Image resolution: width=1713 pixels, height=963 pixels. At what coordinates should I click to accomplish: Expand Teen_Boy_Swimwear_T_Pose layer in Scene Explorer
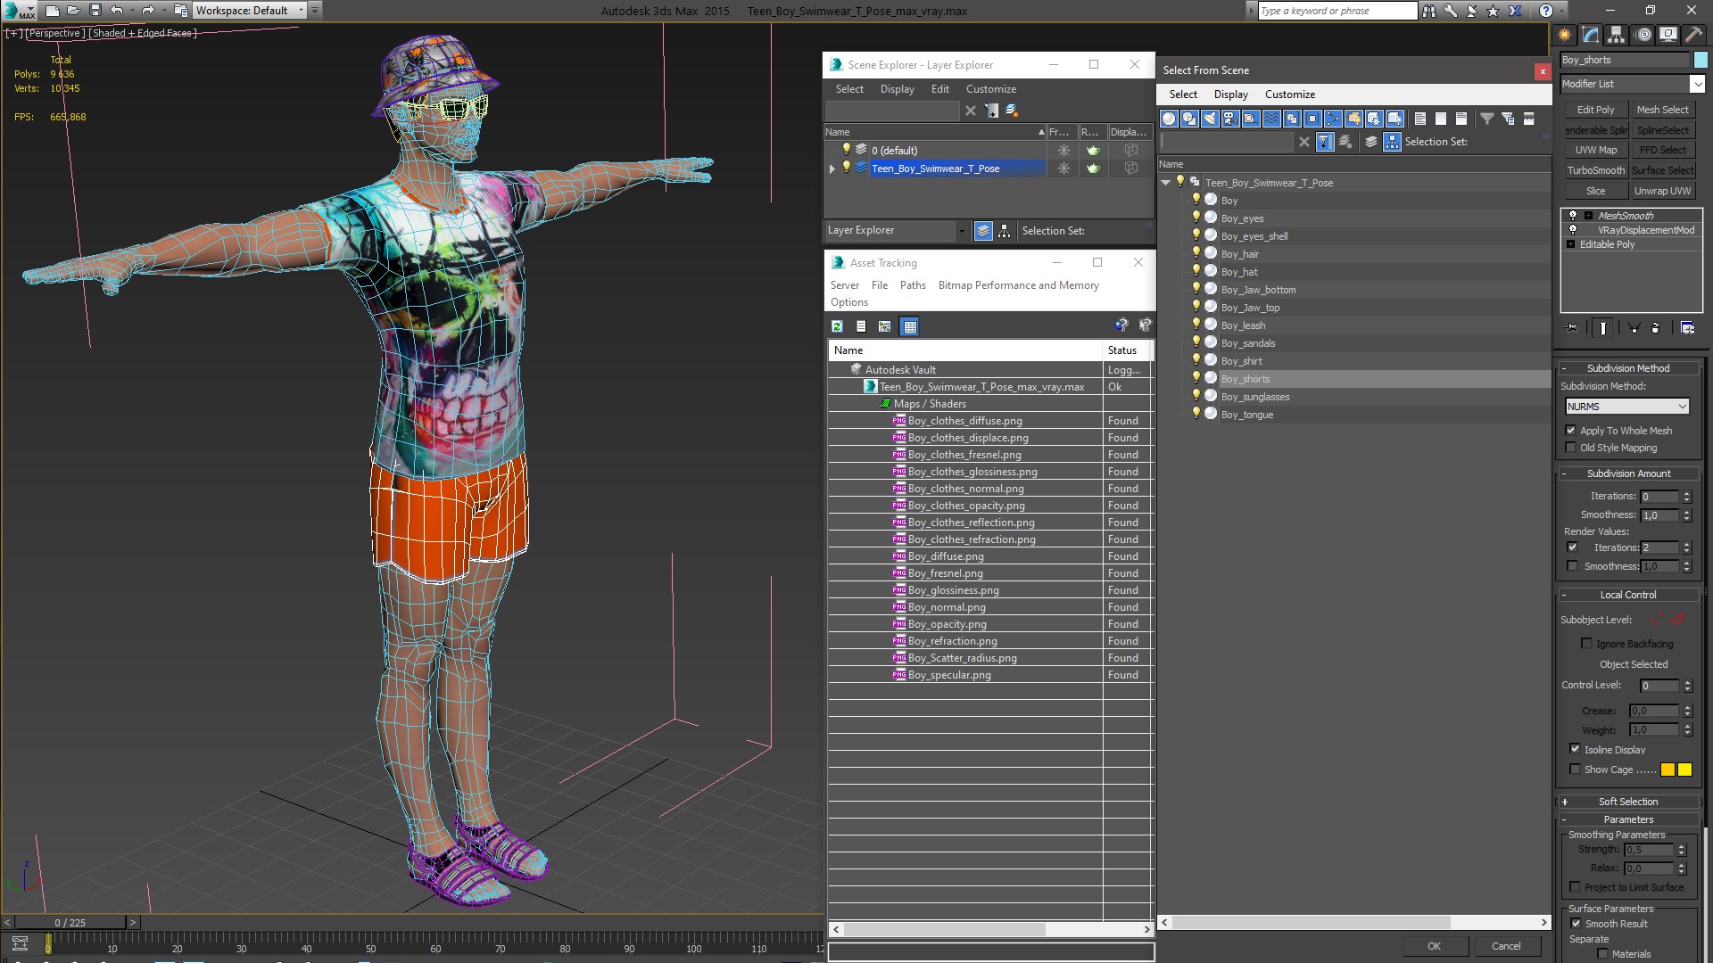coord(832,169)
